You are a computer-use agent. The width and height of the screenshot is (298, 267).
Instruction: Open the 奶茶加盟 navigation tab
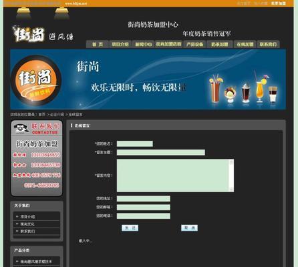pos(220,44)
